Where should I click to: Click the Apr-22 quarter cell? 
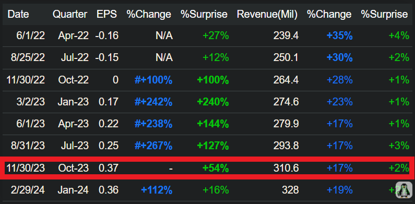73,35
